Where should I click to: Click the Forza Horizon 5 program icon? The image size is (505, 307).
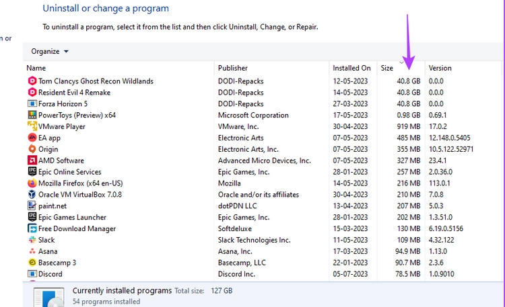click(32, 103)
